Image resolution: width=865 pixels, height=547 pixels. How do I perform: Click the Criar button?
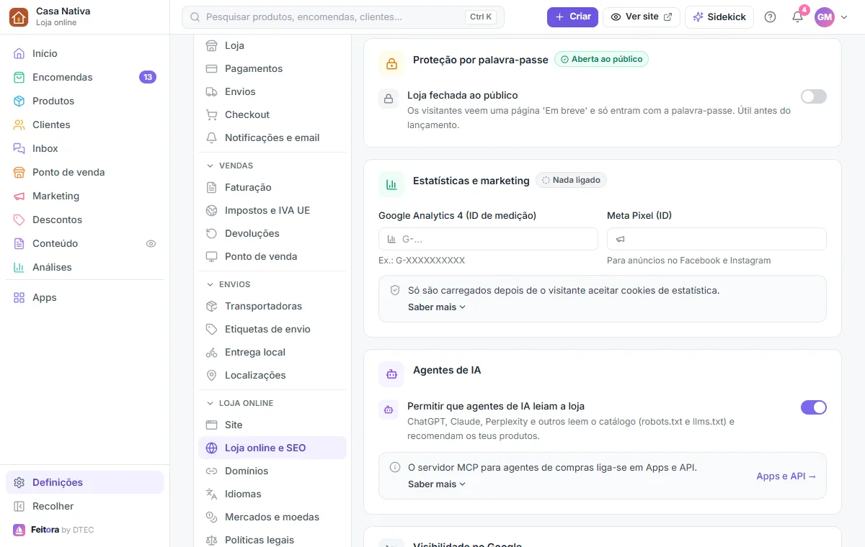tap(572, 17)
